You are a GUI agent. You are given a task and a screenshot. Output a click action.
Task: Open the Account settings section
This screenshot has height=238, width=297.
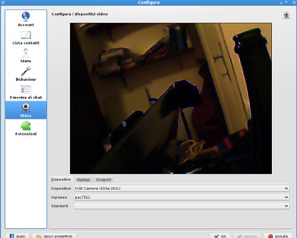pos(26,19)
